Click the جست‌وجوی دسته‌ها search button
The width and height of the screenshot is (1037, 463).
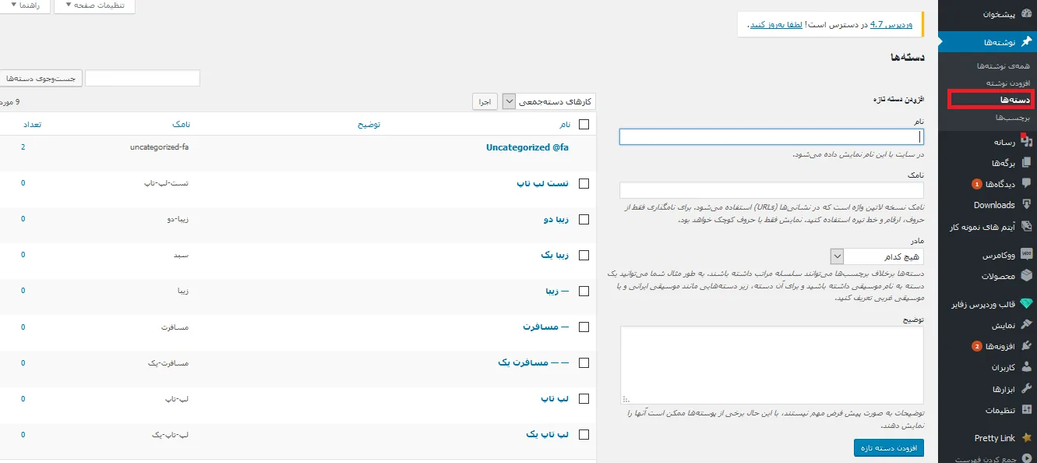40,79
